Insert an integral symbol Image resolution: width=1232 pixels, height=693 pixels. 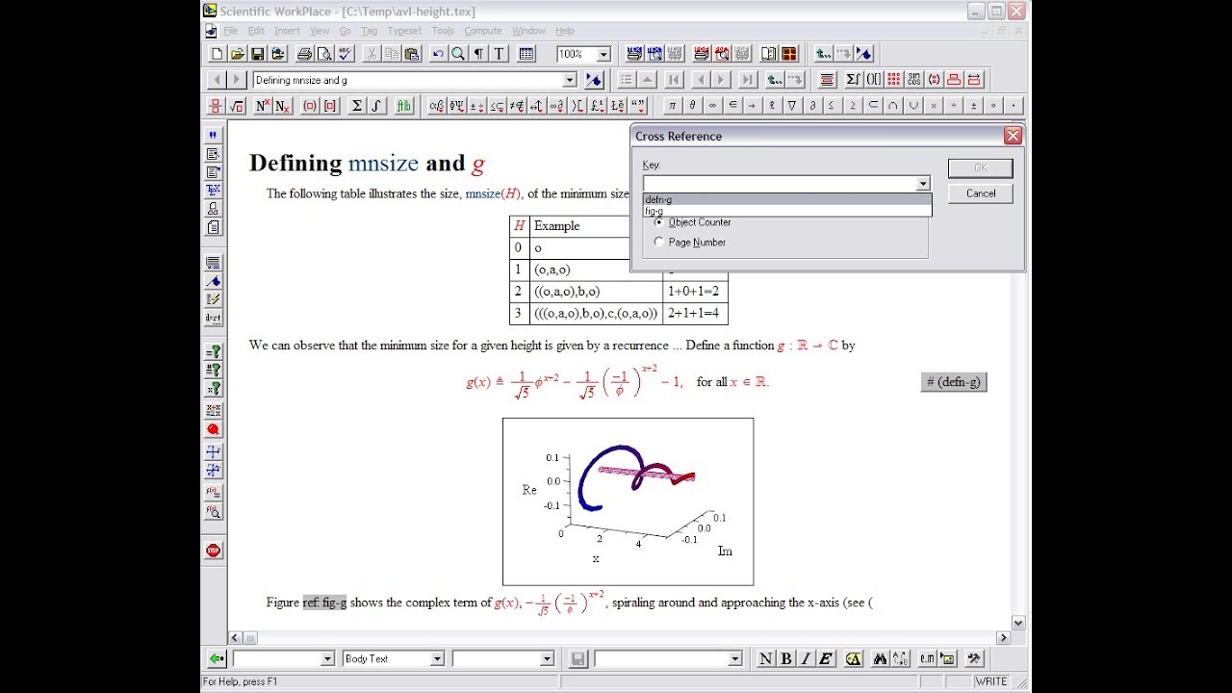[377, 106]
